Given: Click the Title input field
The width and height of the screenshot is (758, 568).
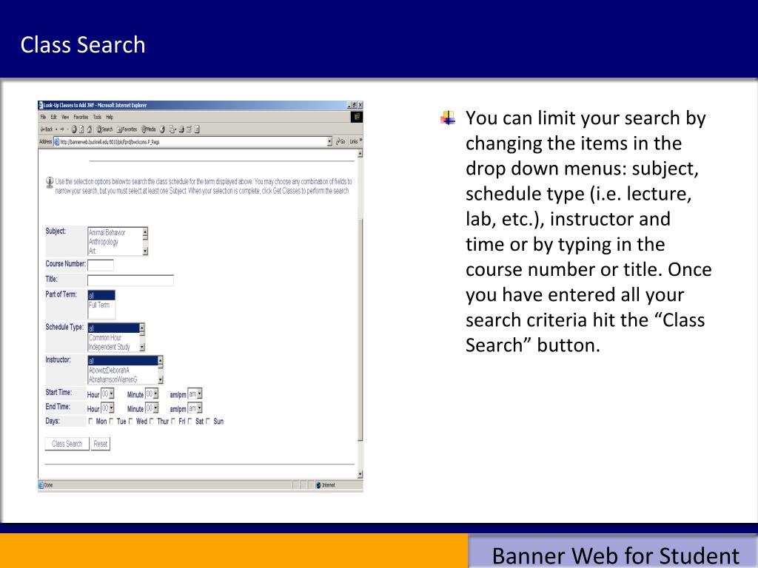Looking at the screenshot, I should pyautogui.click(x=130, y=280).
